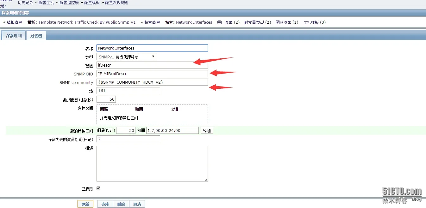Image resolution: width=426 pixels, height=208 pixels.
Task: Click the 取消 button
Action: click(x=137, y=204)
